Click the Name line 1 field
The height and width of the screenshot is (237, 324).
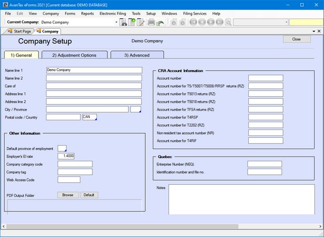(94, 70)
